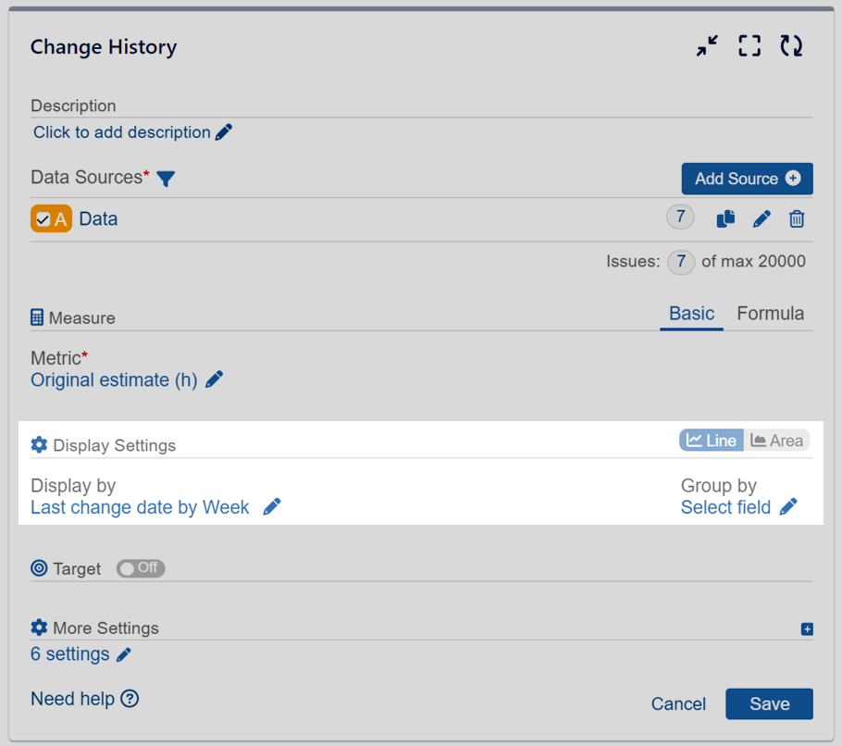Uncheck the Data source A checkbox

tap(43, 219)
